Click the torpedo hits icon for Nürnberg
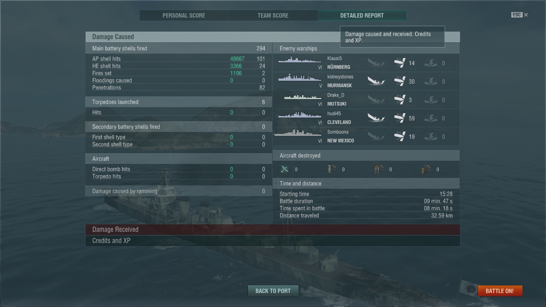Viewport: 546px width, 307px height. coord(431,63)
